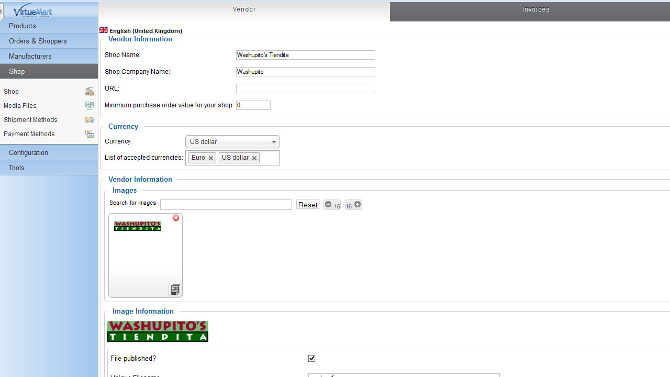Click the Unique Filename field

[x=404, y=375]
